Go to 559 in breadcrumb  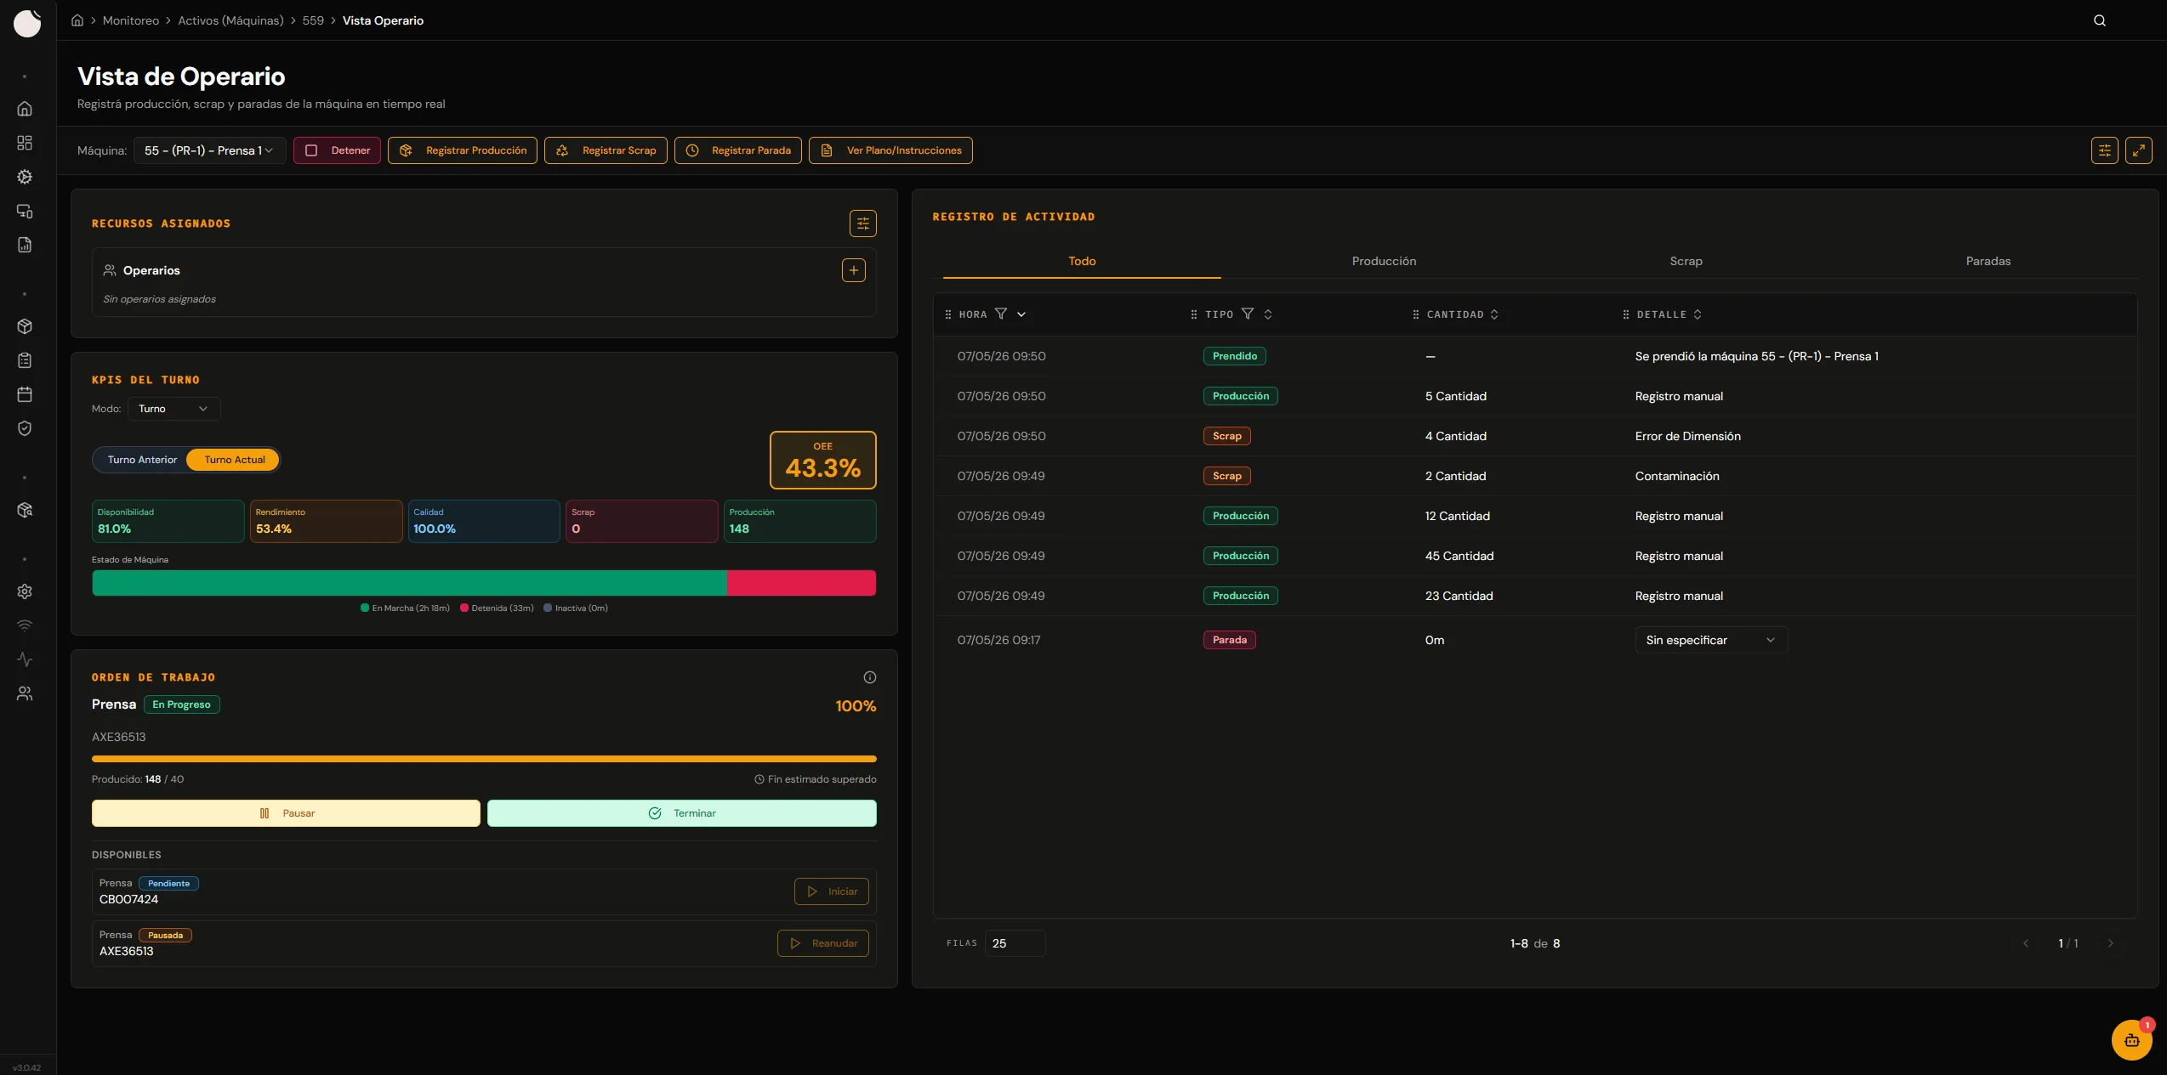[313, 20]
